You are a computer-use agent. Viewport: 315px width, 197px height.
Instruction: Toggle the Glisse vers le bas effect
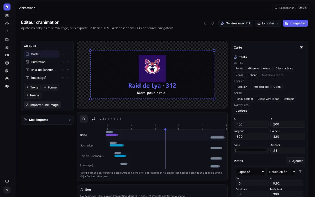pos(268,99)
